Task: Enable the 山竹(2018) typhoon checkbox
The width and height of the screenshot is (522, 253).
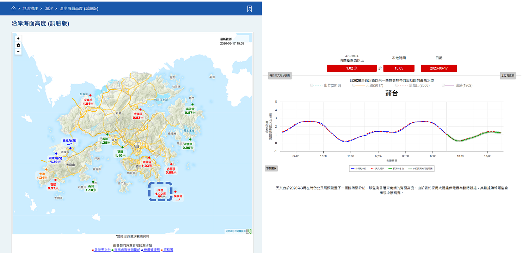Action: coord(312,85)
